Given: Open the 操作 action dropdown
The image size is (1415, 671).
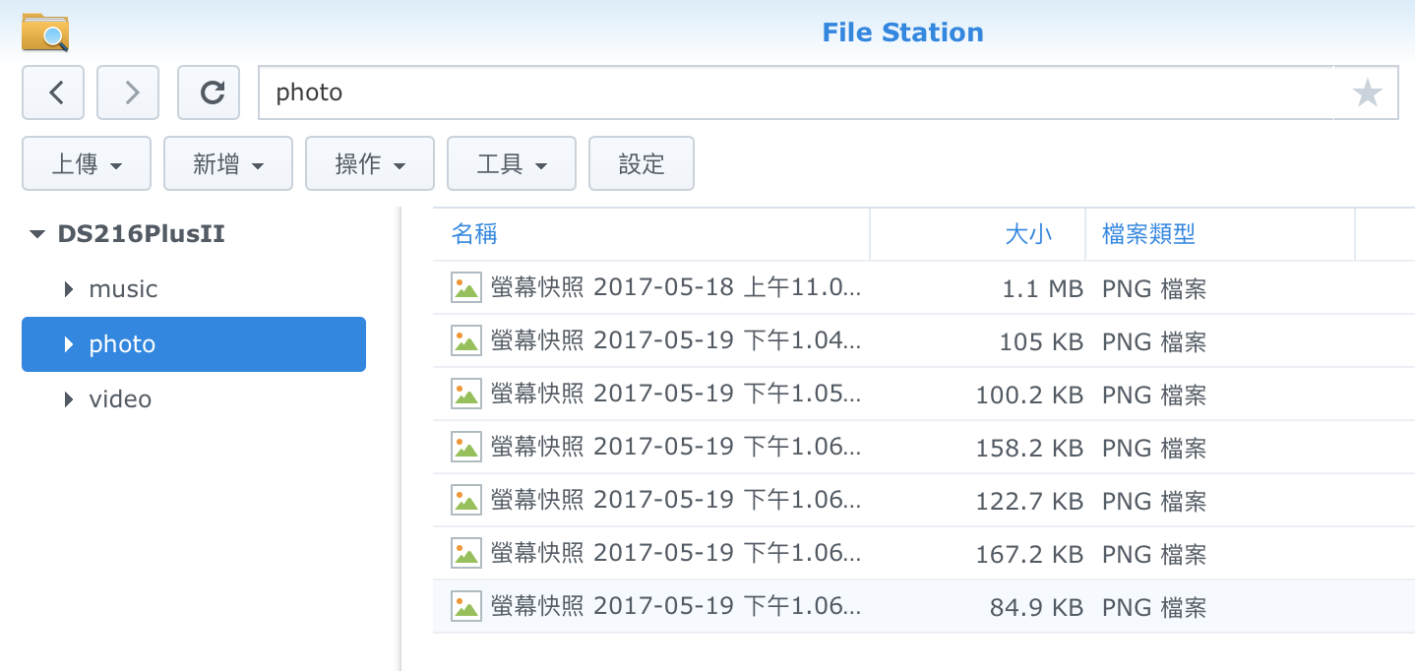Looking at the screenshot, I should point(370,163).
